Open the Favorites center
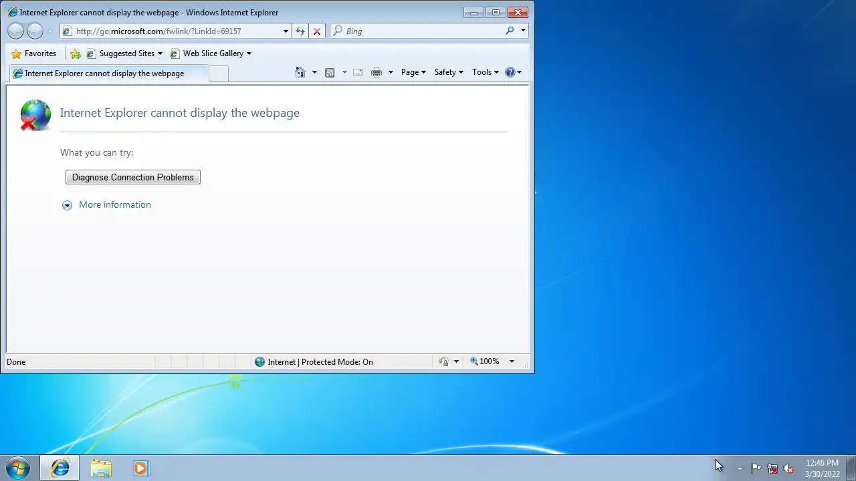This screenshot has height=481, width=856. click(34, 53)
